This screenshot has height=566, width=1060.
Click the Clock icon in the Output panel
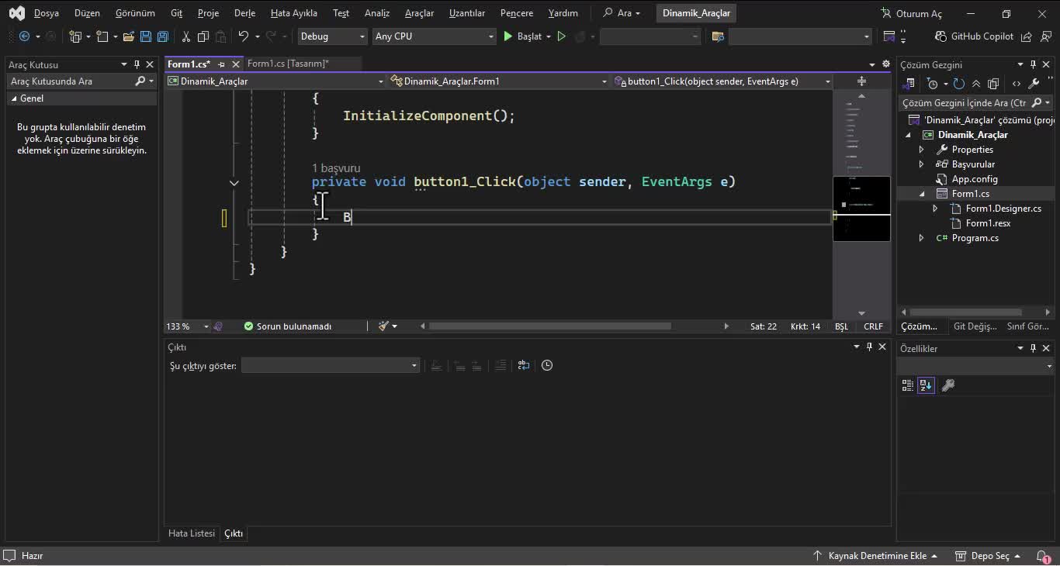(547, 365)
